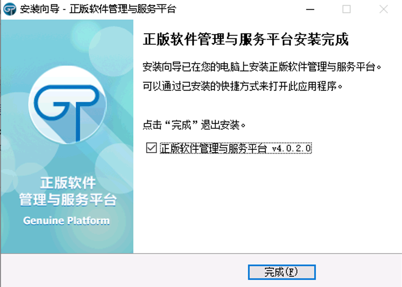Click the v4.0.2.0 version number
Image resolution: width=402 pixels, height=287 pixels.
coord(291,148)
